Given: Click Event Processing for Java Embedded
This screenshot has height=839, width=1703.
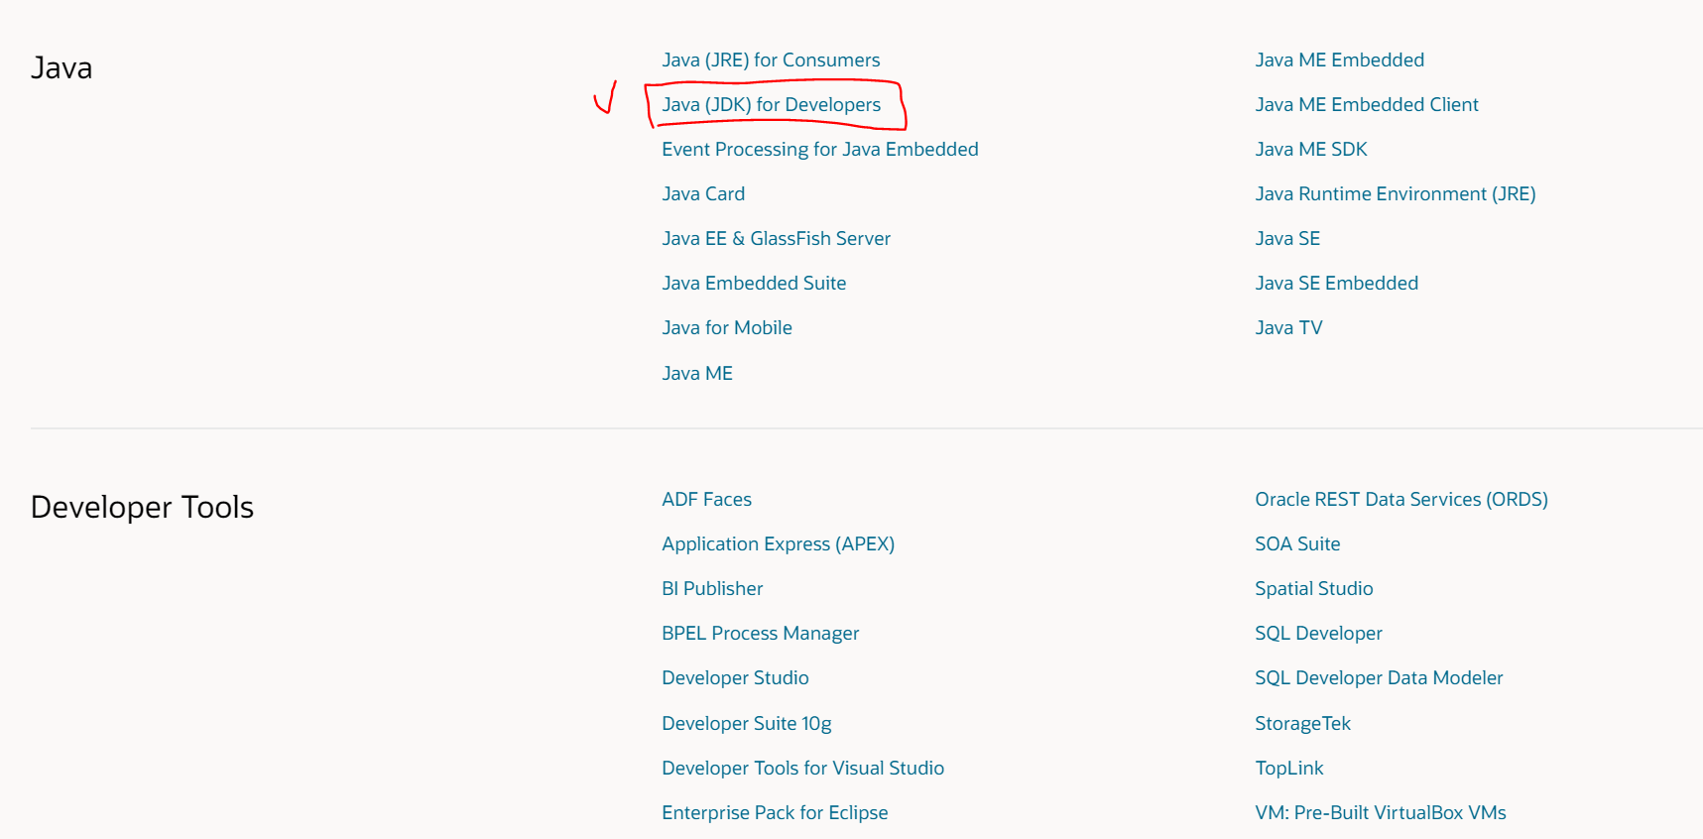Looking at the screenshot, I should (x=820, y=150).
